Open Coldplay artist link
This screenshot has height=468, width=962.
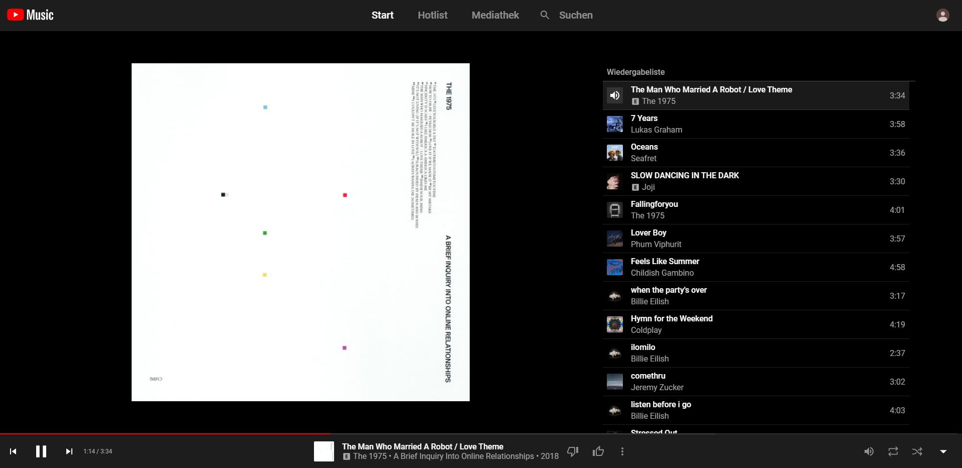coord(646,330)
